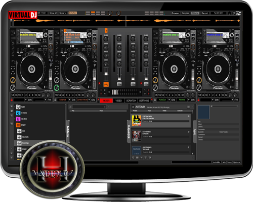
Task: Click first icon in sideview bottom toolbar
Action: tap(133, 158)
